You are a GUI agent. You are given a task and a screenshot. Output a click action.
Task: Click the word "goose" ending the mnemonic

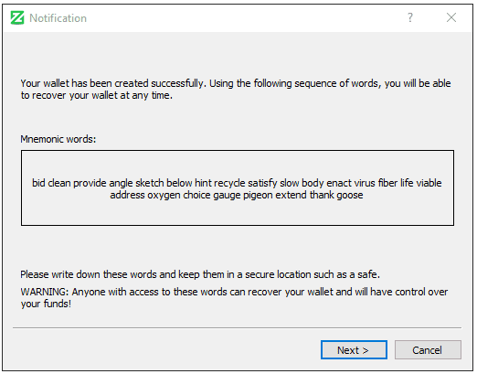(350, 195)
